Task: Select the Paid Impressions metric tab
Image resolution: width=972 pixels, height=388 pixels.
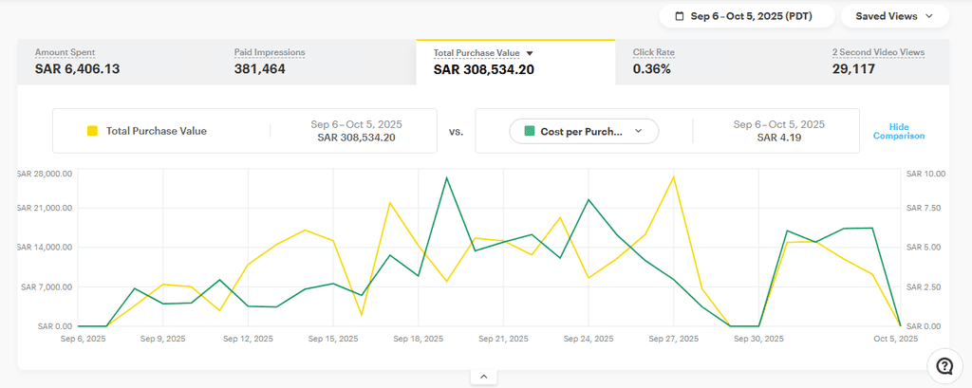Action: tap(270, 62)
